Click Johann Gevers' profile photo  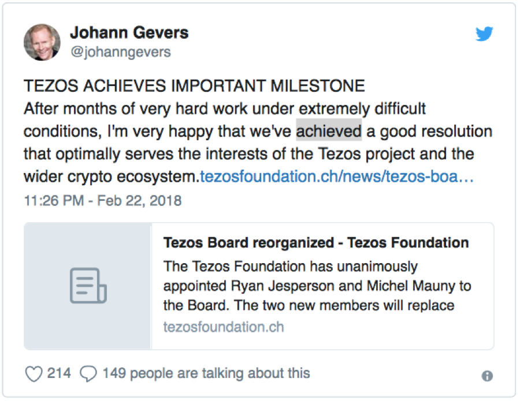pyautogui.click(x=43, y=42)
